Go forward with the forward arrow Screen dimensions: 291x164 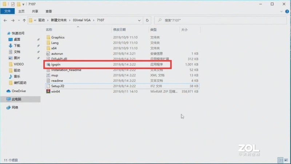(13, 20)
